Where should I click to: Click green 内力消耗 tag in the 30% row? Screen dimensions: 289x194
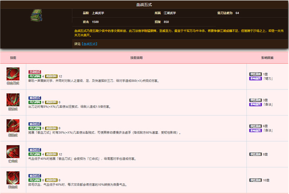tap(35, 128)
